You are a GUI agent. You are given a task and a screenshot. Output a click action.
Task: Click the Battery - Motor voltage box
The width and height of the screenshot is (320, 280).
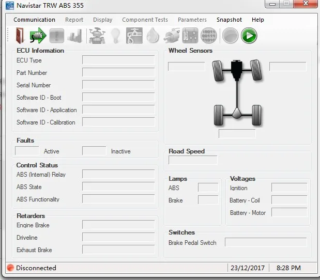[x=289, y=212]
